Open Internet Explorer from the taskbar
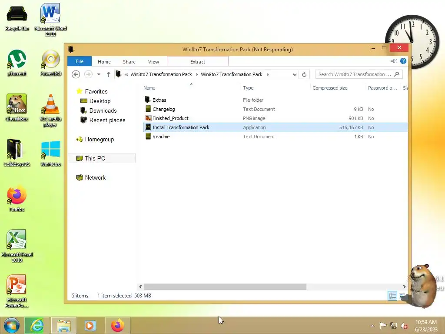 coord(37,325)
